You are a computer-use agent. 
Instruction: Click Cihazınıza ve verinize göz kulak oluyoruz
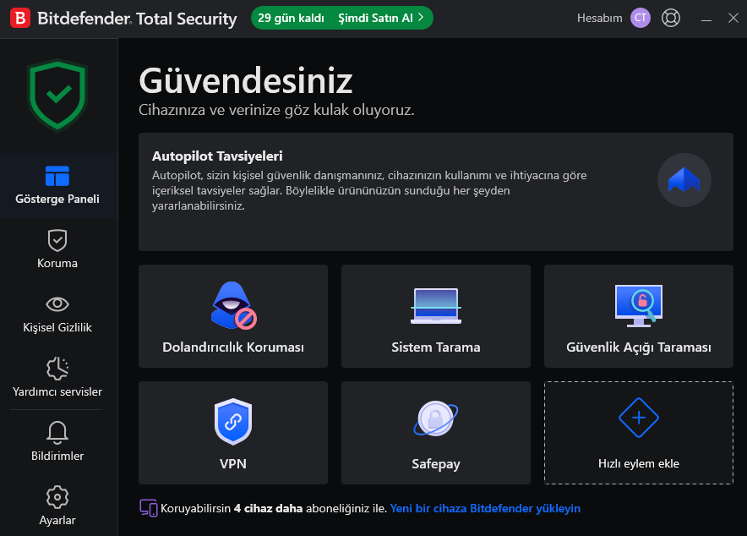click(x=276, y=110)
